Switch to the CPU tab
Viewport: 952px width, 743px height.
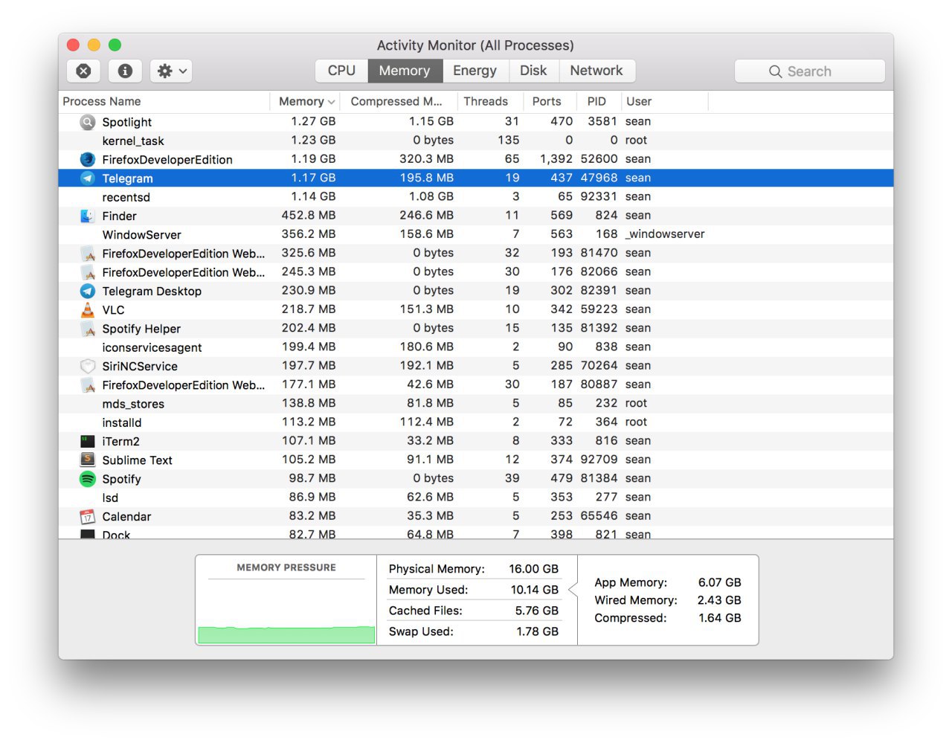(x=341, y=71)
